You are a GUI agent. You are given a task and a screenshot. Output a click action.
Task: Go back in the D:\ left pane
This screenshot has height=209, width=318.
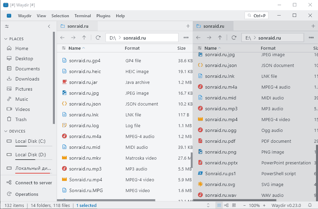(62, 37)
